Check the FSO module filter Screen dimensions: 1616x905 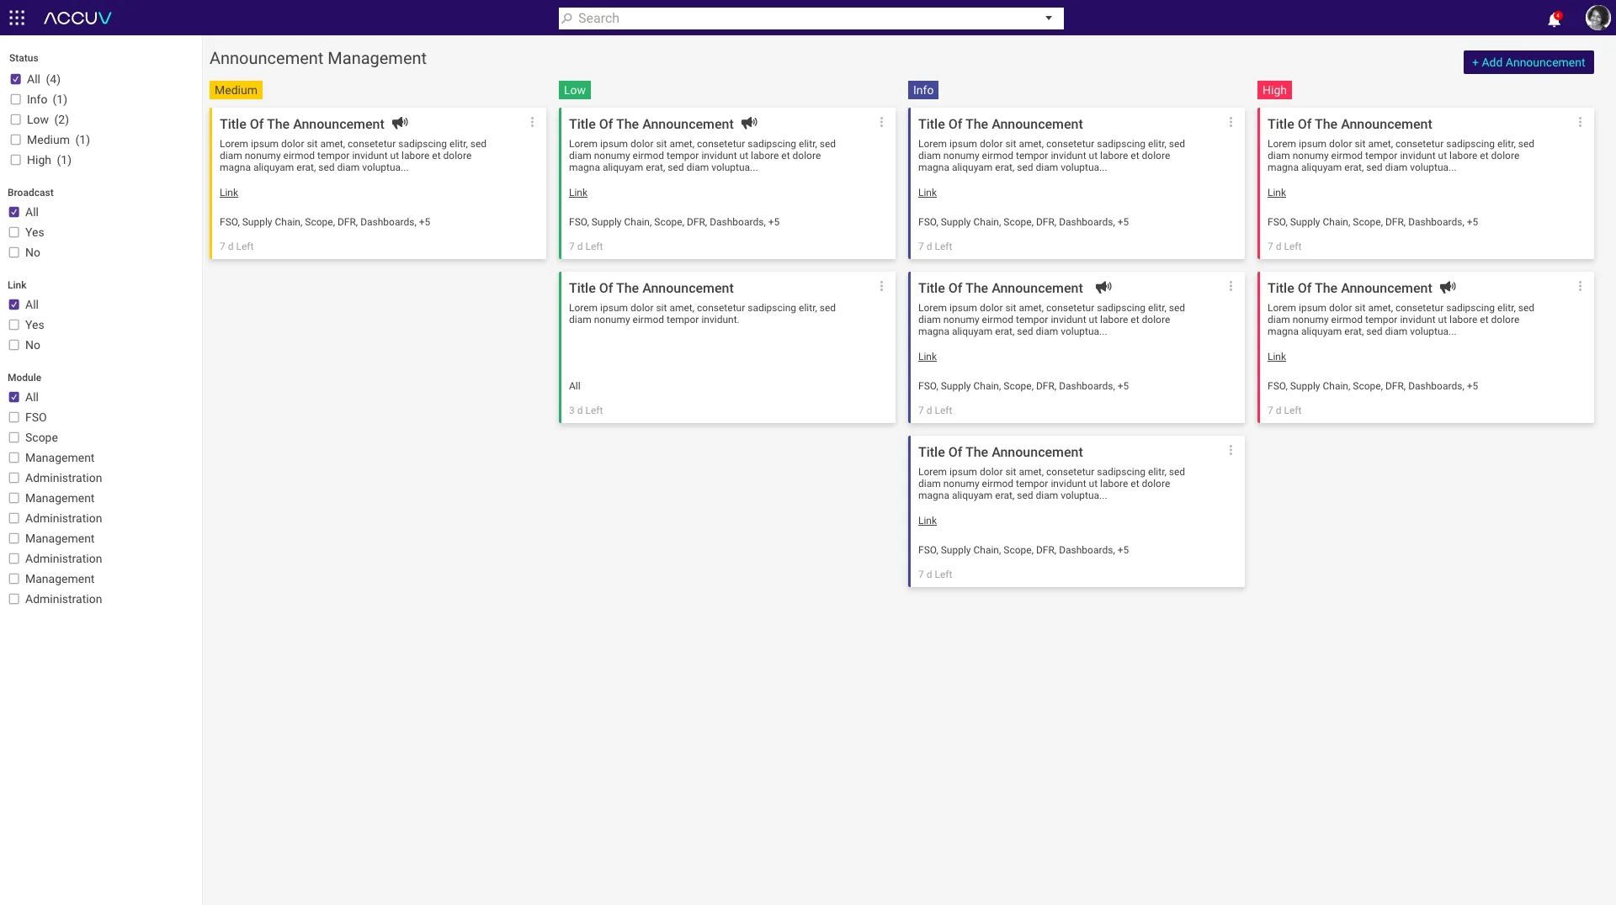coord(13,417)
